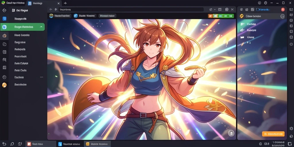294x147 pixels.
Task: Open the search icon in the bottom taskbar
Action: coord(12,144)
